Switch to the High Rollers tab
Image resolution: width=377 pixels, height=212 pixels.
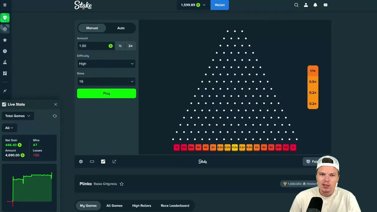click(x=142, y=206)
